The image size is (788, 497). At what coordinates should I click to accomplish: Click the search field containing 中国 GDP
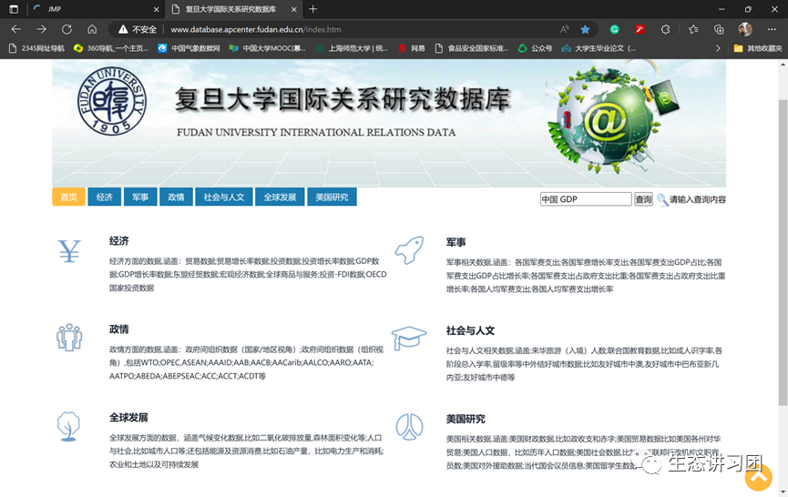586,199
